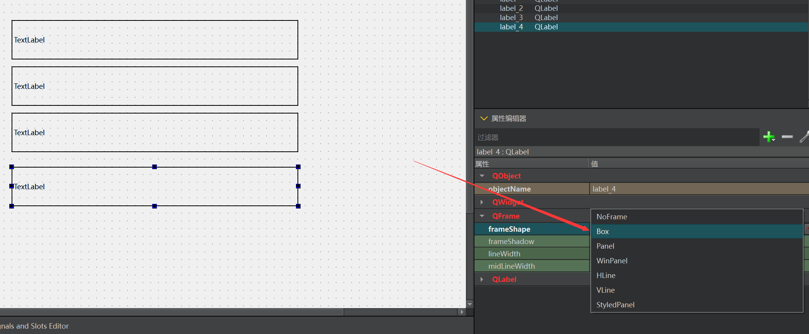809x334 pixels.
Task: Click the selected fourth TextLabel widget
Action: [155, 186]
